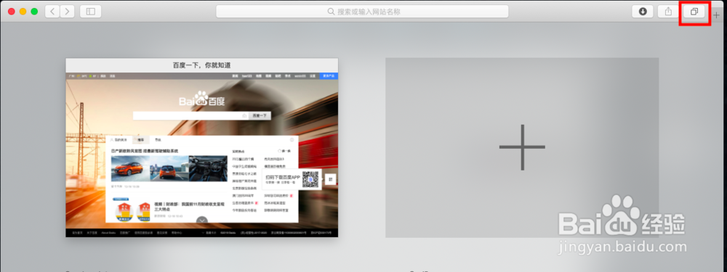Toggle the tab overview button

click(694, 12)
